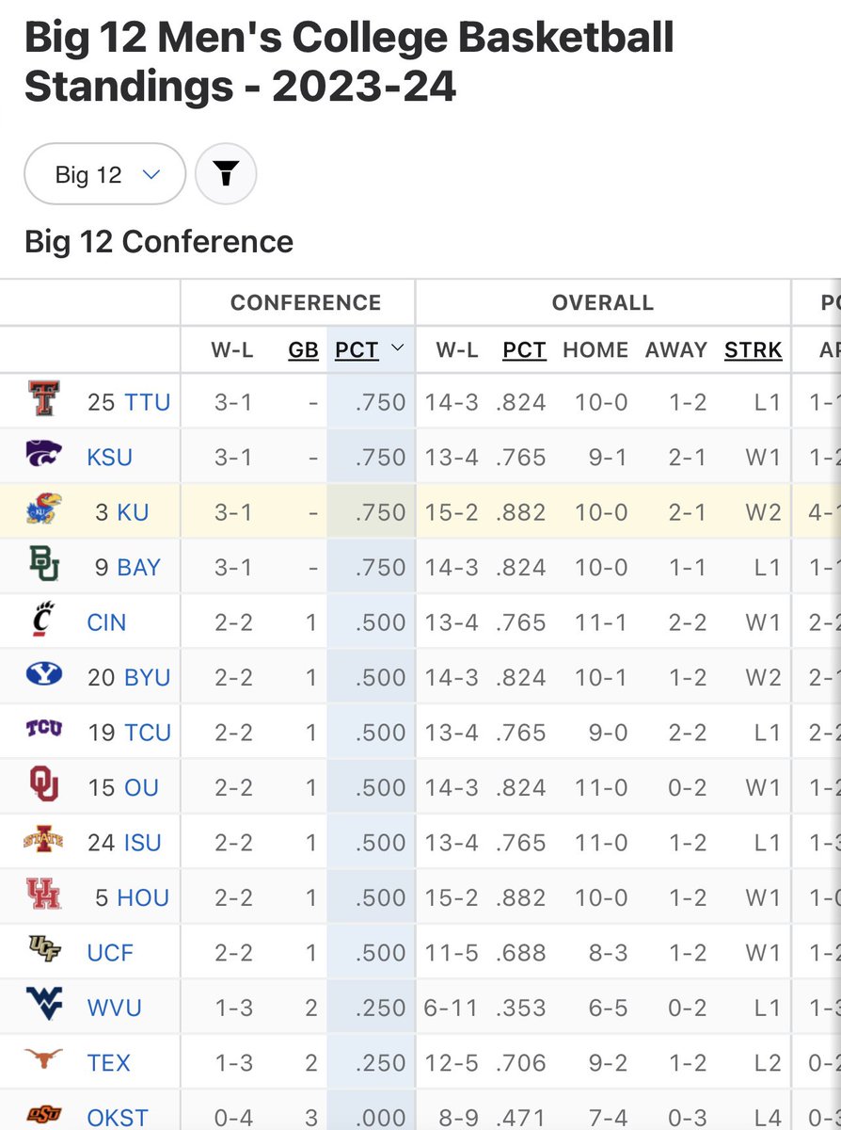Click the Iowa State Cyclones logo

(x=43, y=839)
